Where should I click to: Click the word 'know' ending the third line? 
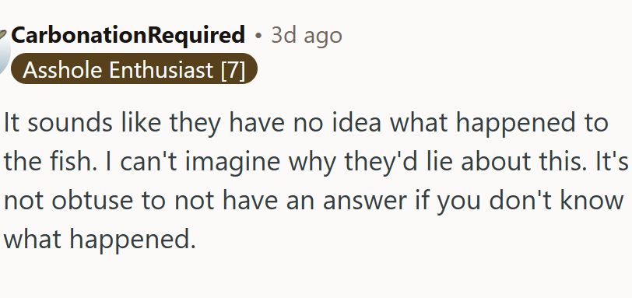click(592, 200)
